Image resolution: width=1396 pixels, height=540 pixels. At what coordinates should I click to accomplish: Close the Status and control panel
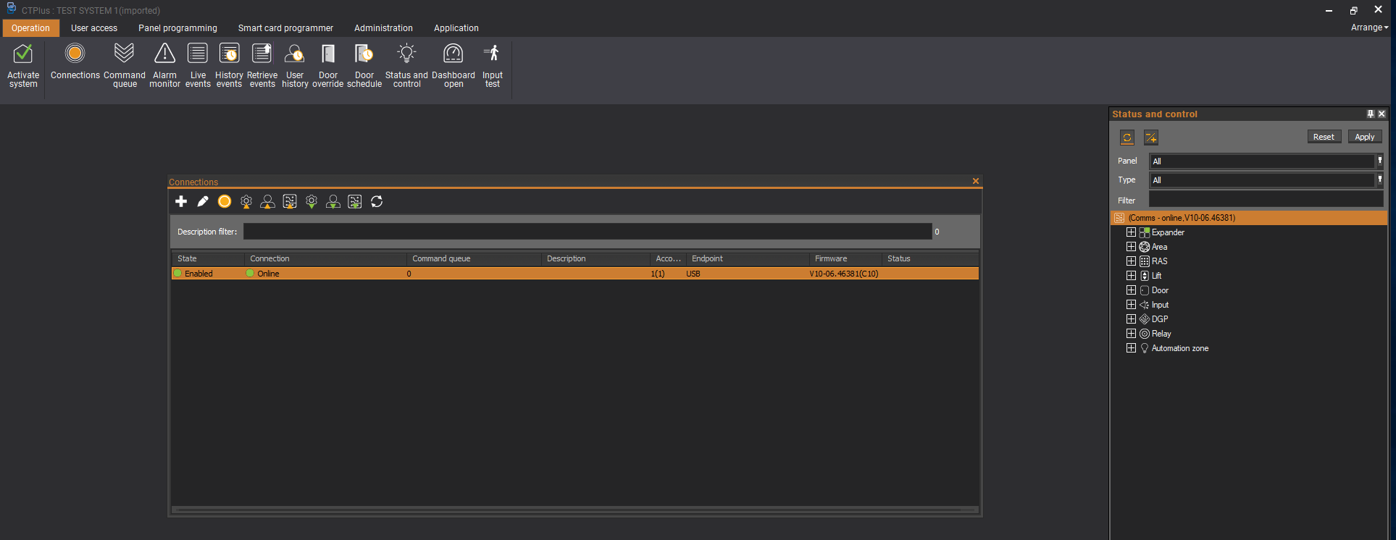1382,114
